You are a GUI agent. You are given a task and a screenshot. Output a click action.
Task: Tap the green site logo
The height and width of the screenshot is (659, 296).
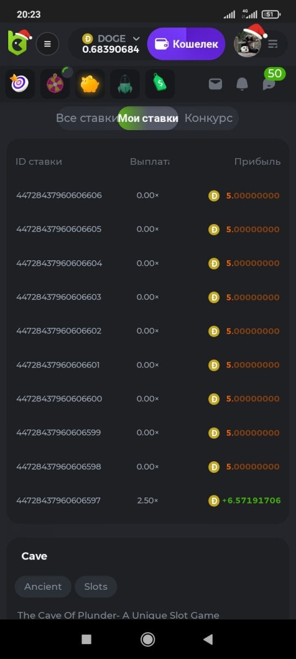click(x=18, y=43)
